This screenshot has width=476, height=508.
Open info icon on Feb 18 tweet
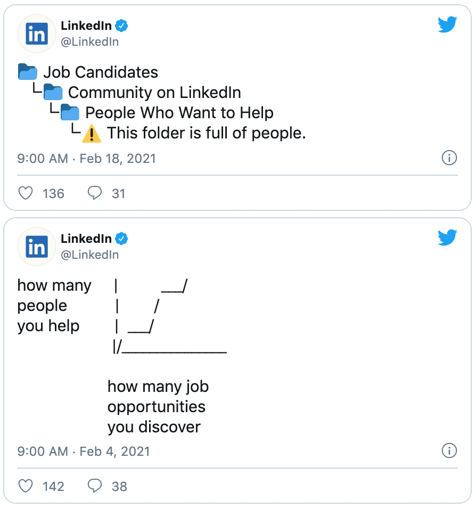coord(449,158)
